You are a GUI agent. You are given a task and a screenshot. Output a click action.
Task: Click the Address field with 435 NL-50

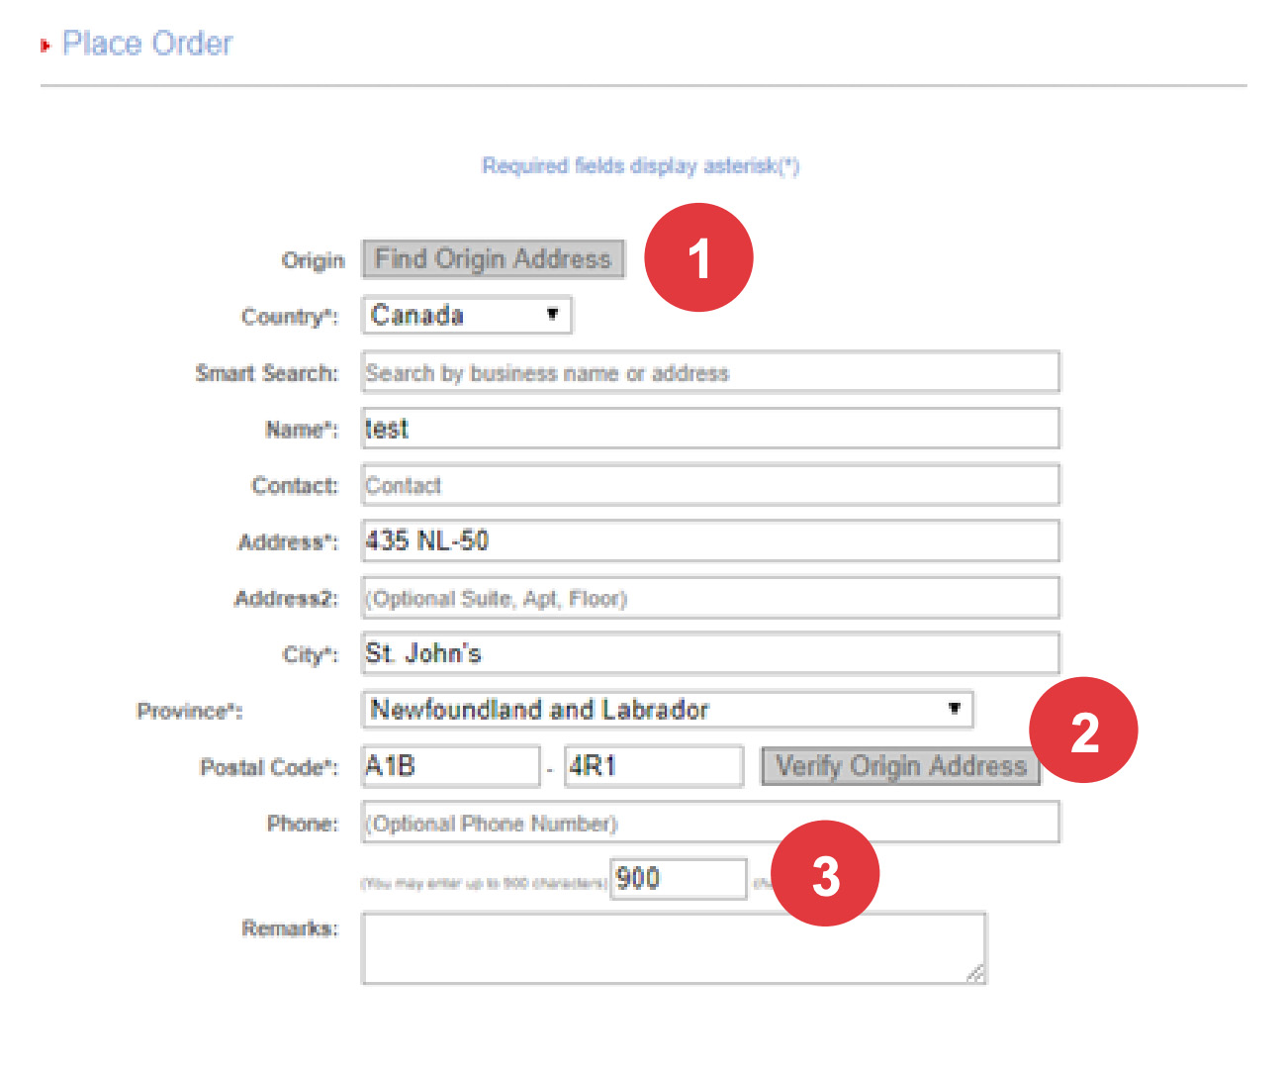(709, 541)
